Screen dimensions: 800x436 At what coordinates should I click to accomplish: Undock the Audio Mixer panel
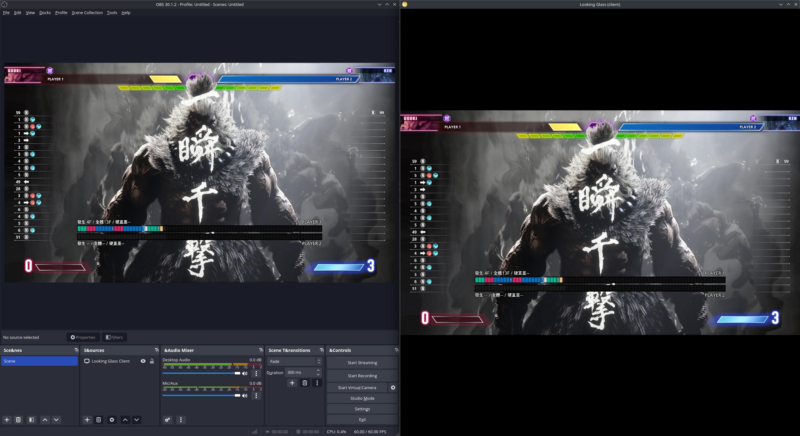[x=261, y=350]
